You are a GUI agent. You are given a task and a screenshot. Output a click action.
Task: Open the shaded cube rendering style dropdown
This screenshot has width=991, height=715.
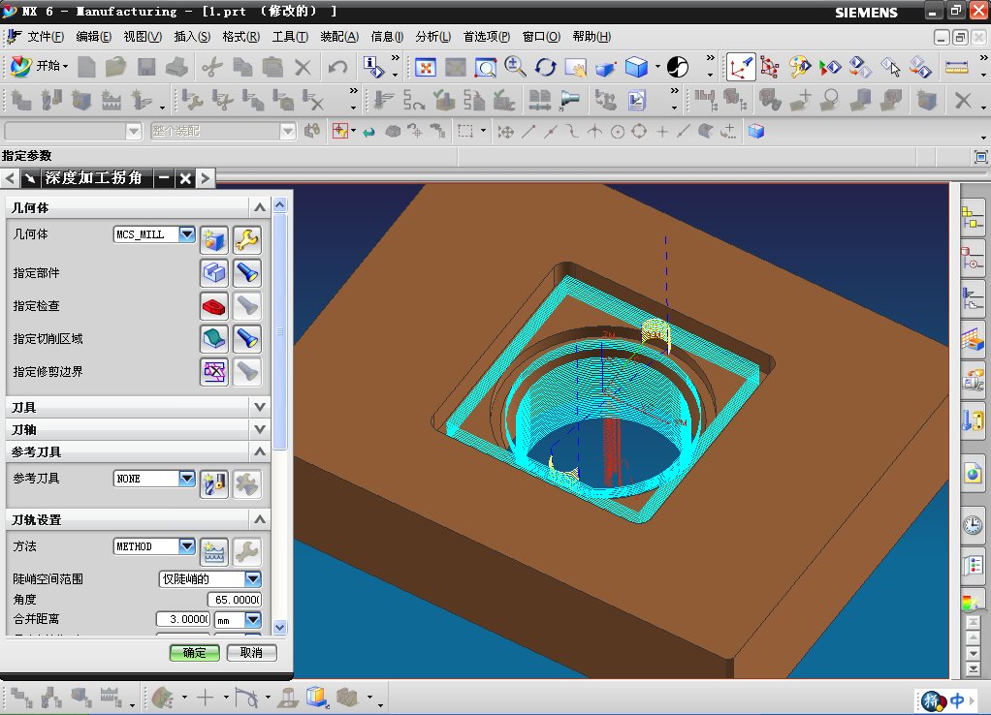coord(658,67)
